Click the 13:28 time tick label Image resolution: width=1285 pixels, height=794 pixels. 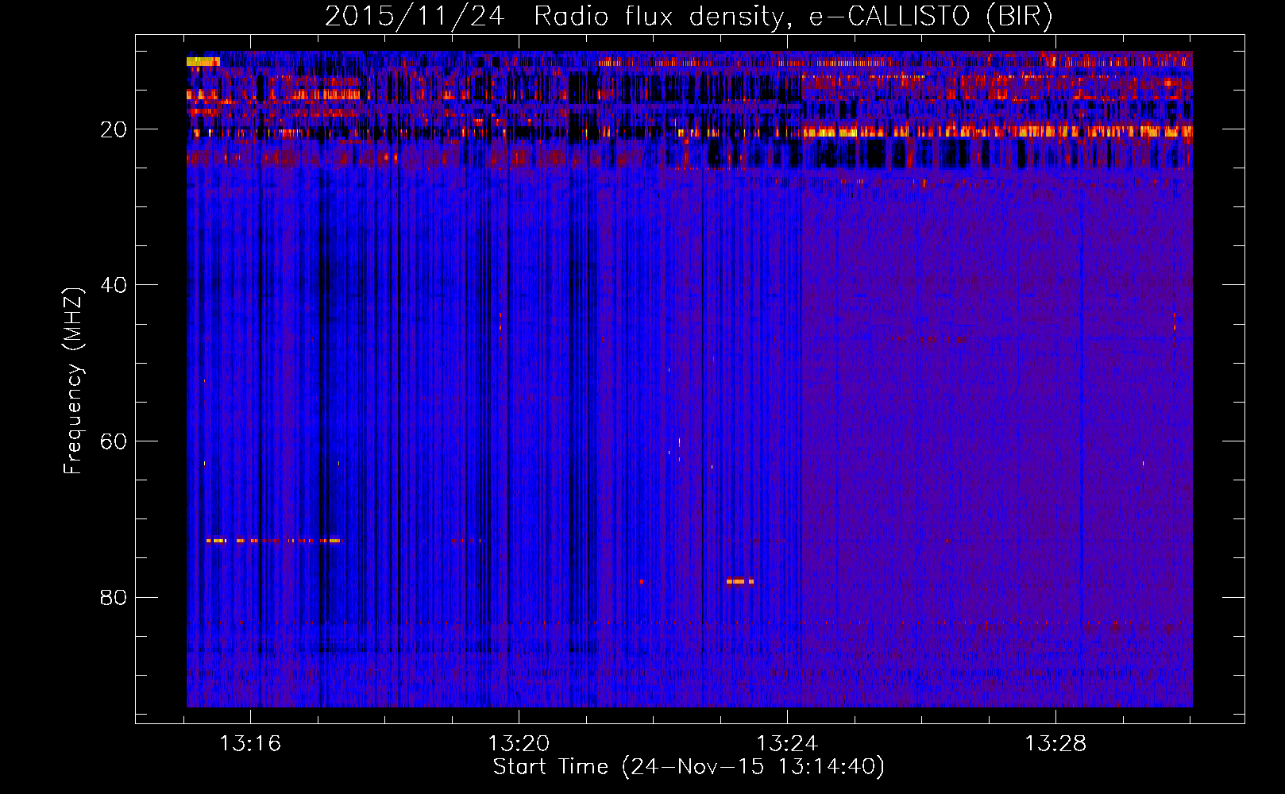click(1055, 744)
